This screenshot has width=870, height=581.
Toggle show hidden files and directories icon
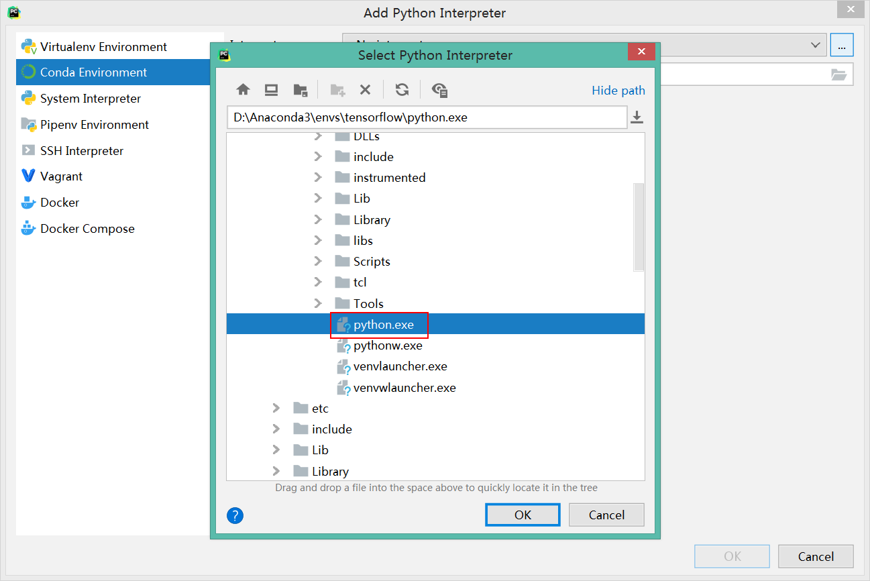coord(440,90)
